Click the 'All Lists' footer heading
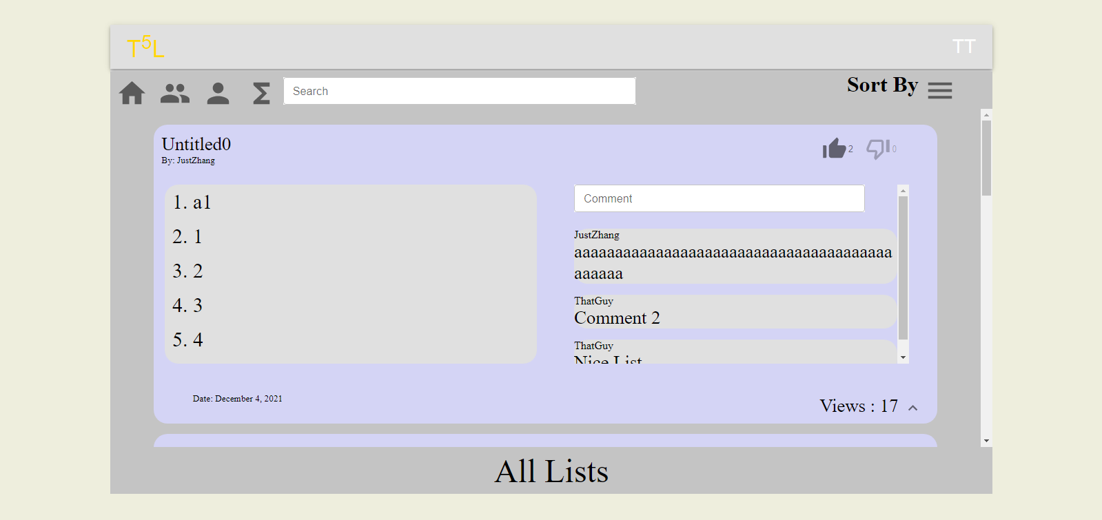Viewport: 1102px width, 520px height. (x=551, y=472)
